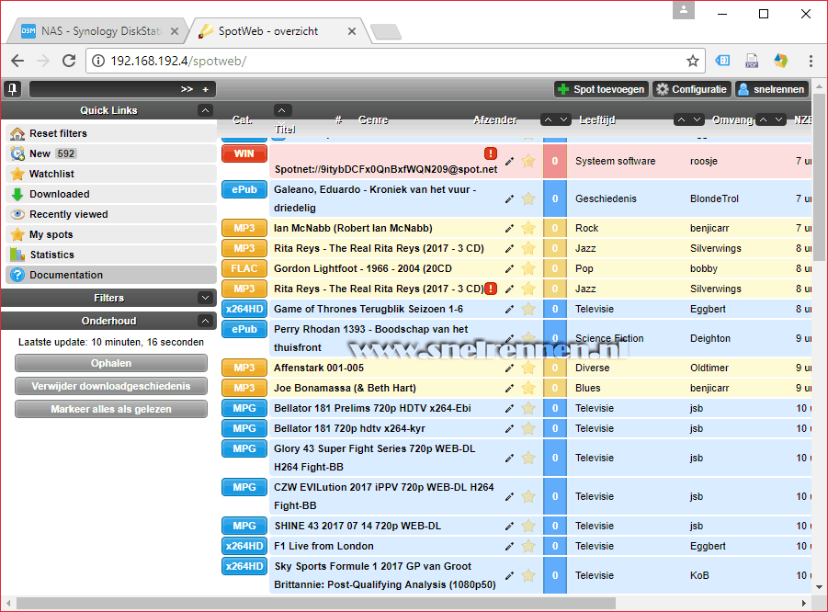Click the pencil icon on the Affenstark 001-005 row
This screenshot has height=612, width=828.
(x=509, y=368)
